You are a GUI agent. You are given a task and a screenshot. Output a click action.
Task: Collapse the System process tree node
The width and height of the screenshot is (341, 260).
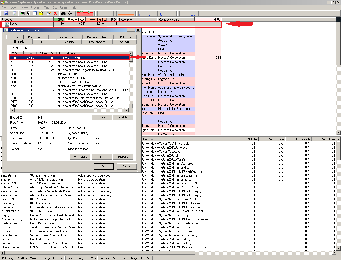point(3,24)
